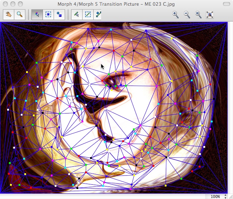Click the zoom in magnifier button
The height and width of the screenshot is (199, 233).
(x=175, y=15)
